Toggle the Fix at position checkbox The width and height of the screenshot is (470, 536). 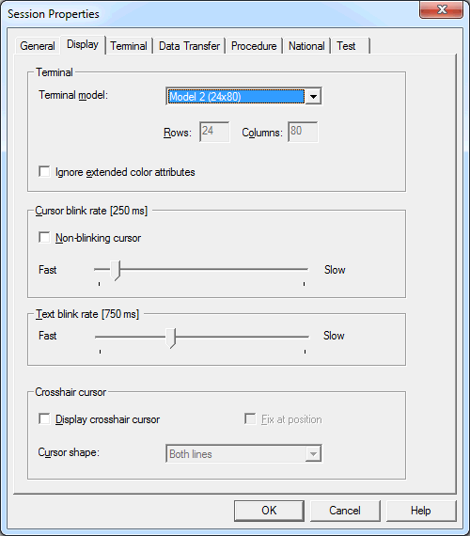click(250, 419)
